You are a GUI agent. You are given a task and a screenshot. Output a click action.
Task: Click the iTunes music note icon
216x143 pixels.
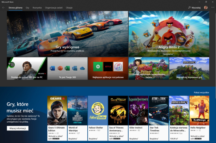tap(118, 66)
